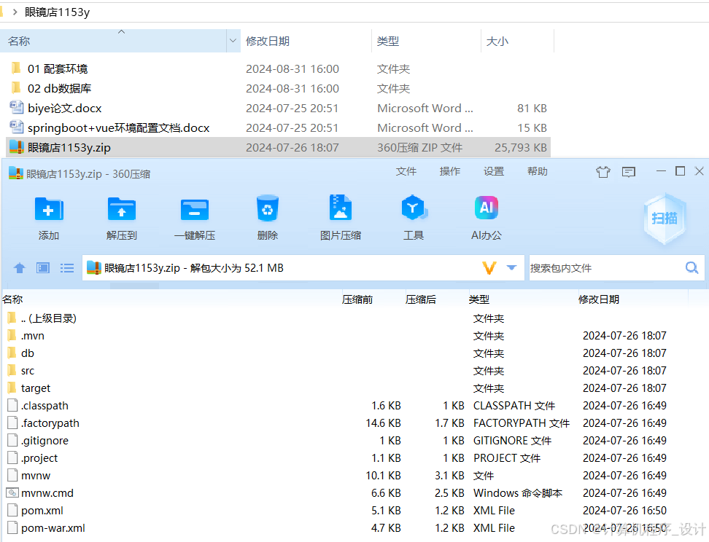Switch to list view in archive browser
Viewport: 709px width, 542px height.
click(x=66, y=267)
